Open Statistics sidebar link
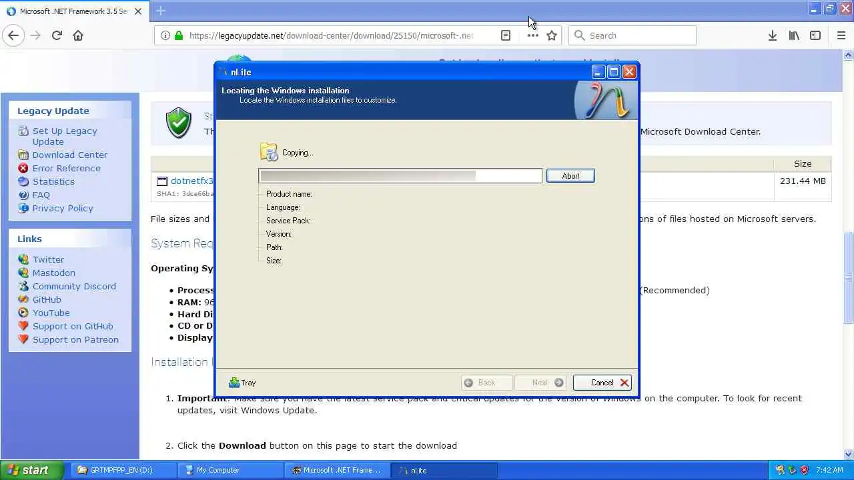This screenshot has height=480, width=854. click(53, 181)
